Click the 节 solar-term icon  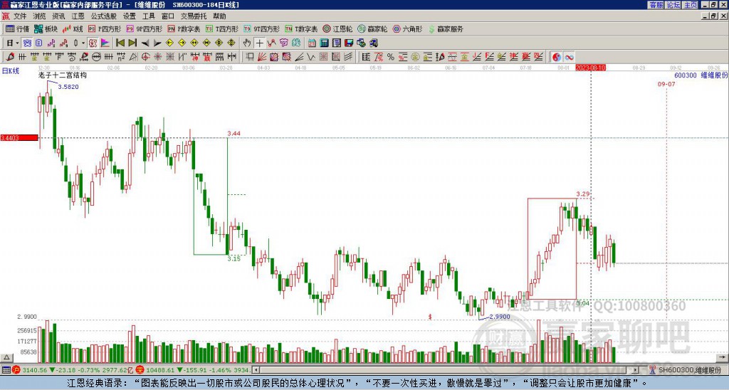(x=283, y=43)
